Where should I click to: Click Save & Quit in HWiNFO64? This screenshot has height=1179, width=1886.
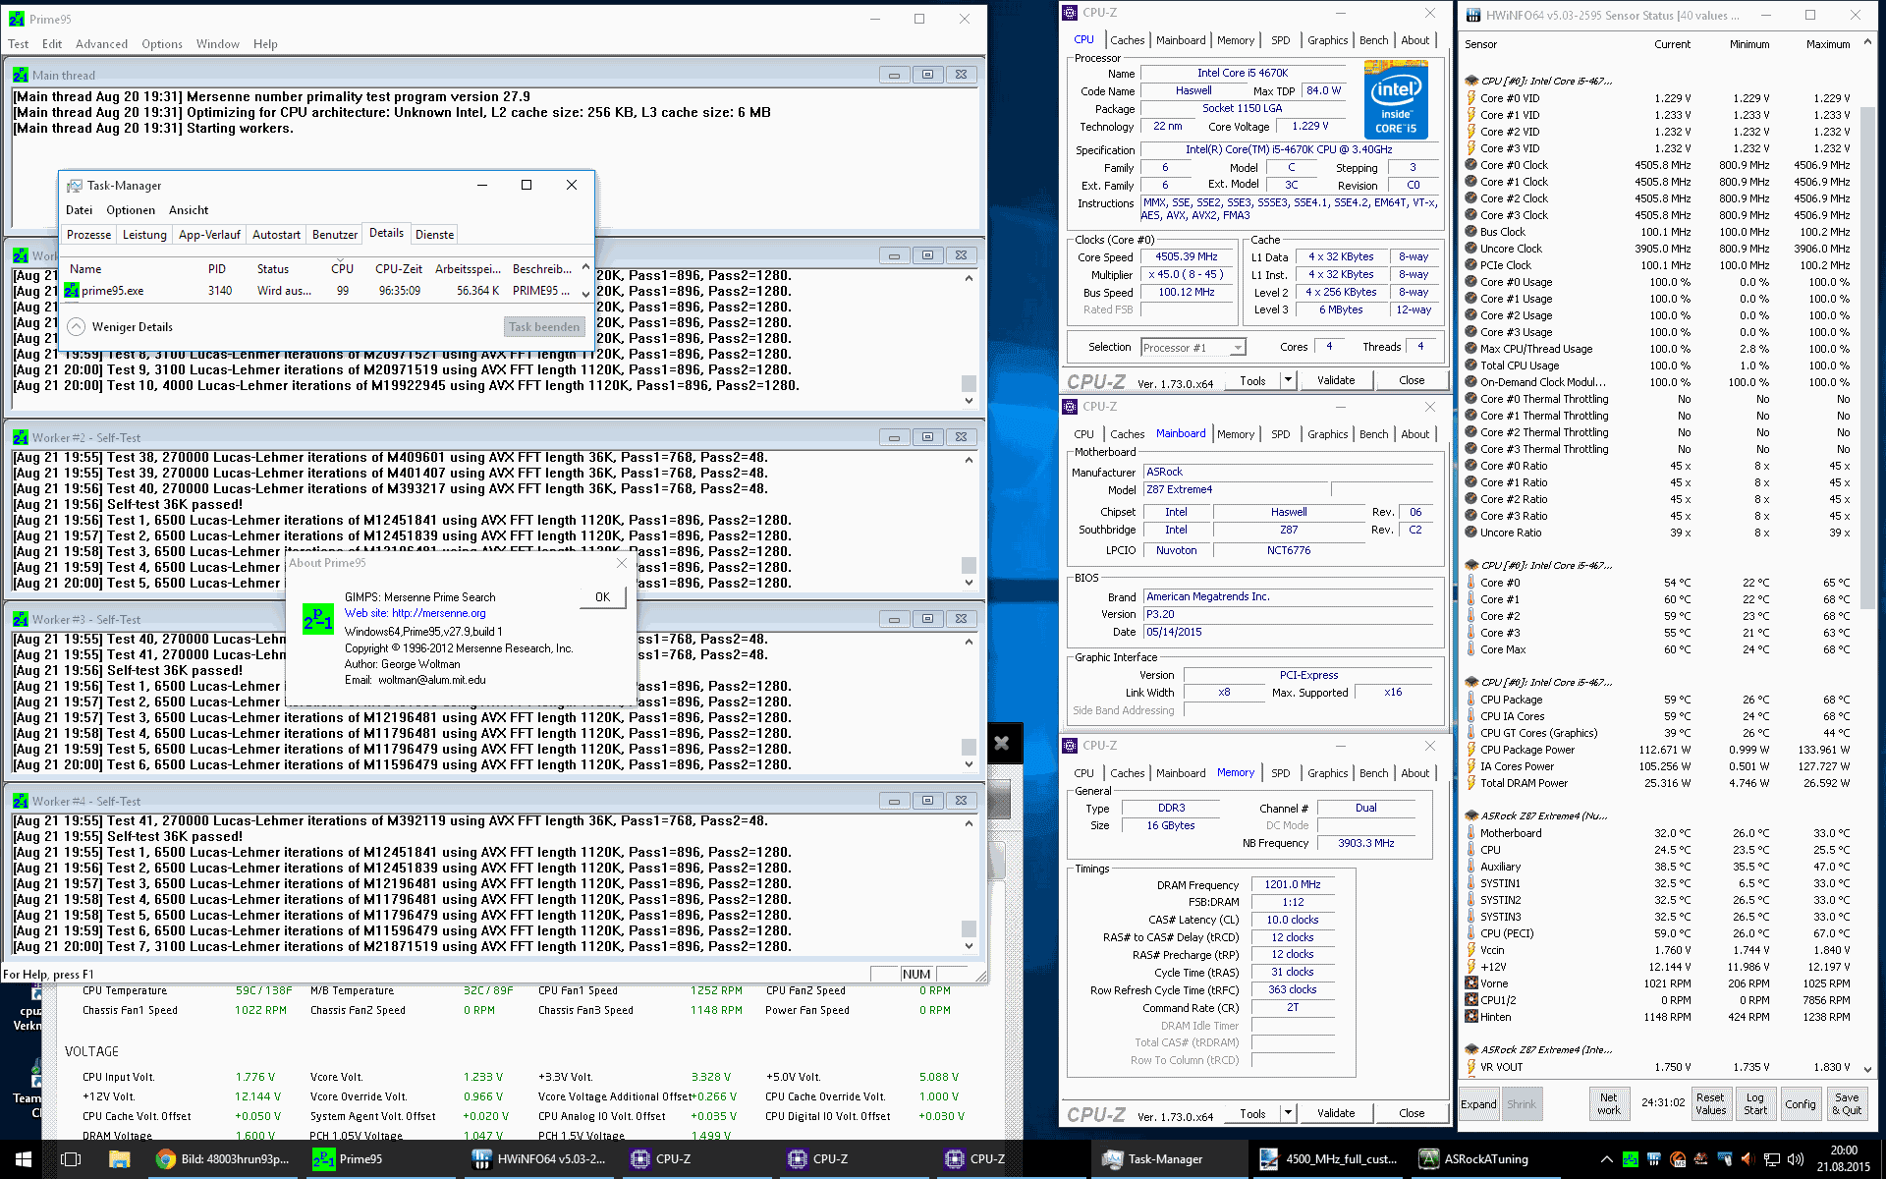point(1847,1104)
